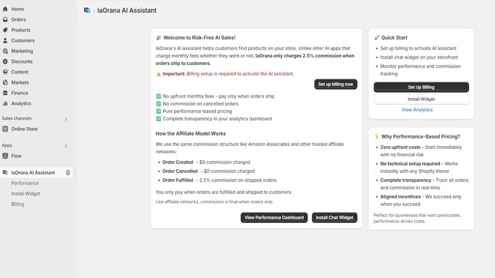Click the IaOrana AI Assistant page title
This screenshot has height=278, width=495.
pos(127,11)
